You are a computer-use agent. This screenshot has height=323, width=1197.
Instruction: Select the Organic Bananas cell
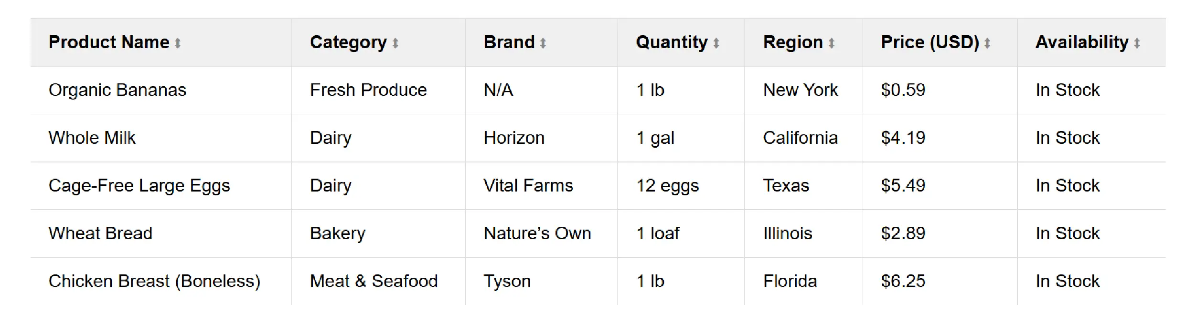tap(118, 90)
